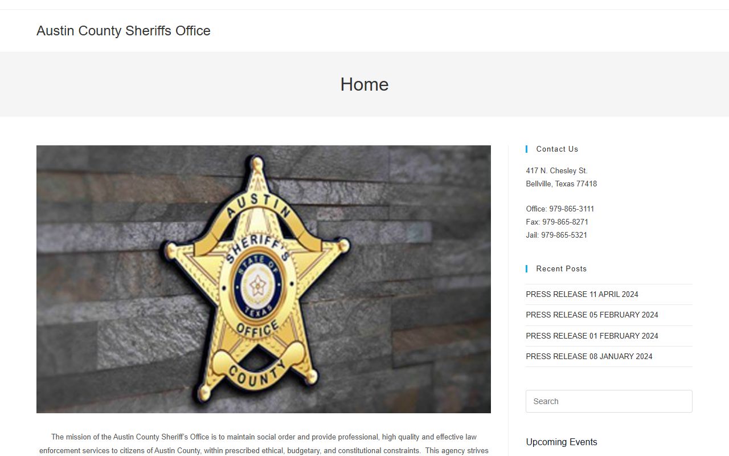Click the Jail phone number 979-865-5321
Viewport: 729px width, 456px height.
[564, 235]
